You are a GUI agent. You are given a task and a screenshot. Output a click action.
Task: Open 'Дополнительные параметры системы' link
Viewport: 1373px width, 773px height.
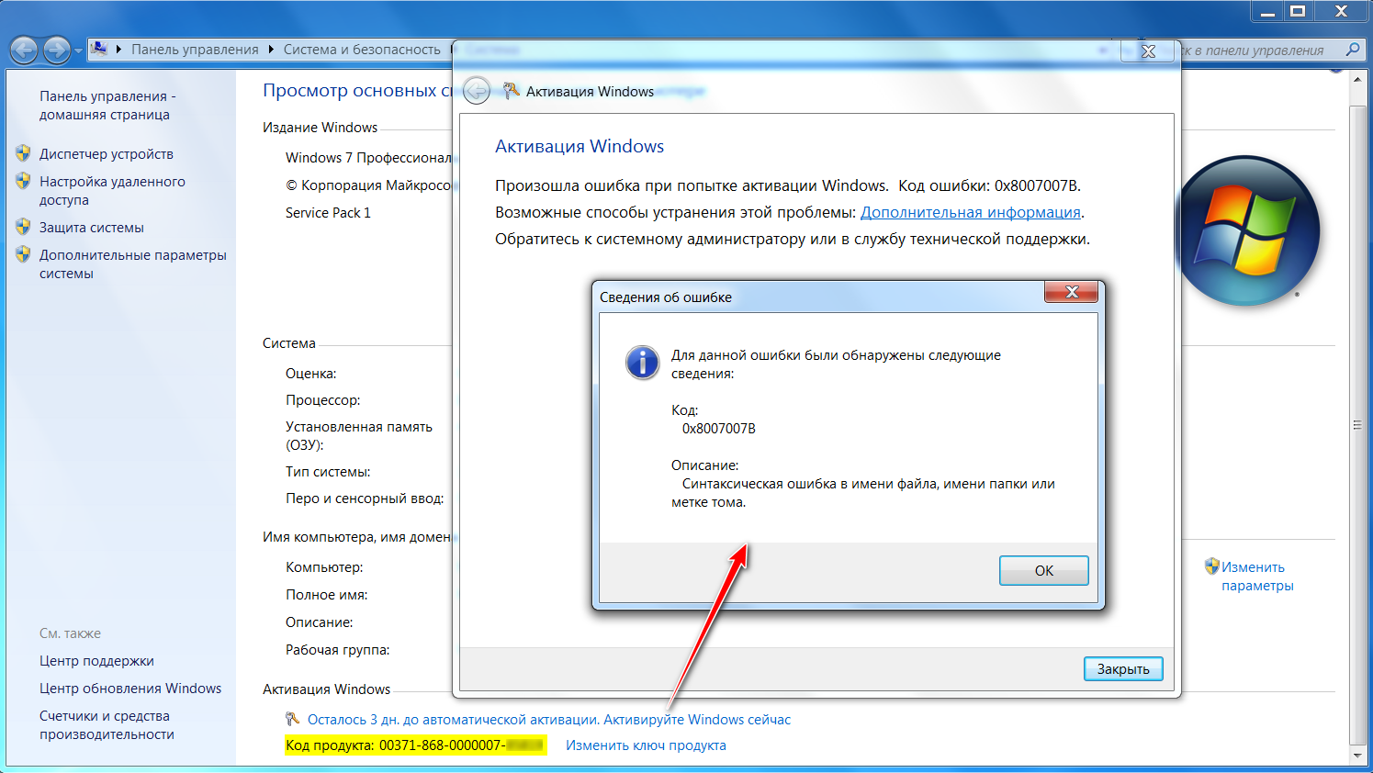coord(133,264)
